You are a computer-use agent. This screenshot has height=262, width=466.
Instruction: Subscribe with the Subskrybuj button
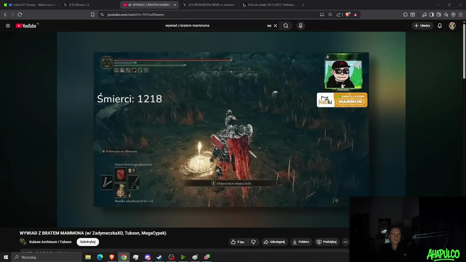pos(88,242)
